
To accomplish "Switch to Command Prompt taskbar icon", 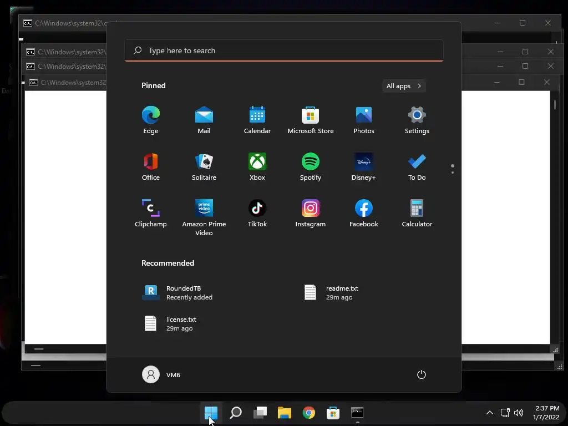I will coord(357,413).
